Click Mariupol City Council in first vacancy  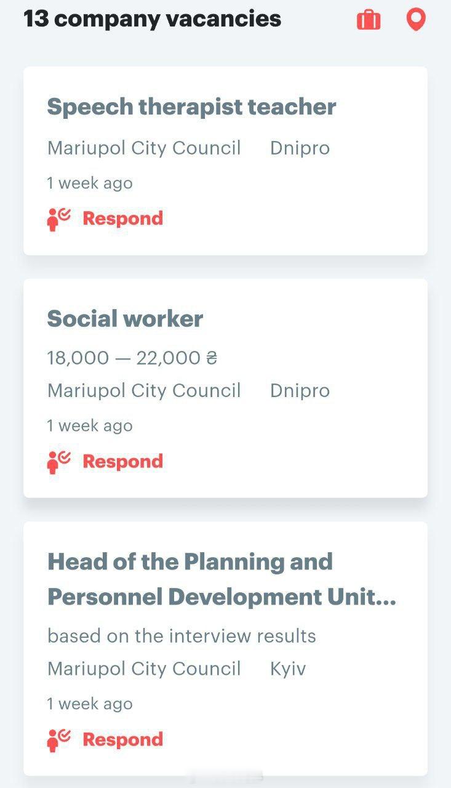click(144, 148)
